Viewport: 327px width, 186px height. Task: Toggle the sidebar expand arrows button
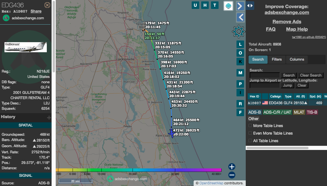[250, 6]
